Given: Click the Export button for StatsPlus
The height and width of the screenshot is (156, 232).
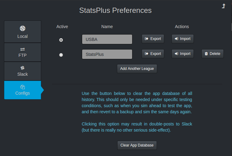Looking at the screenshot, I should (153, 54).
